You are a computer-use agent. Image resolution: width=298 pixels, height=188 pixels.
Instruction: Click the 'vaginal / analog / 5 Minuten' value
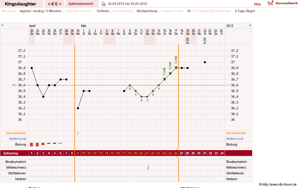pos(40,11)
